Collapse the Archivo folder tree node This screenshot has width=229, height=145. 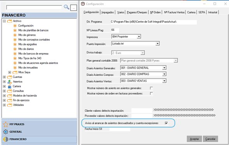click(x=4, y=21)
